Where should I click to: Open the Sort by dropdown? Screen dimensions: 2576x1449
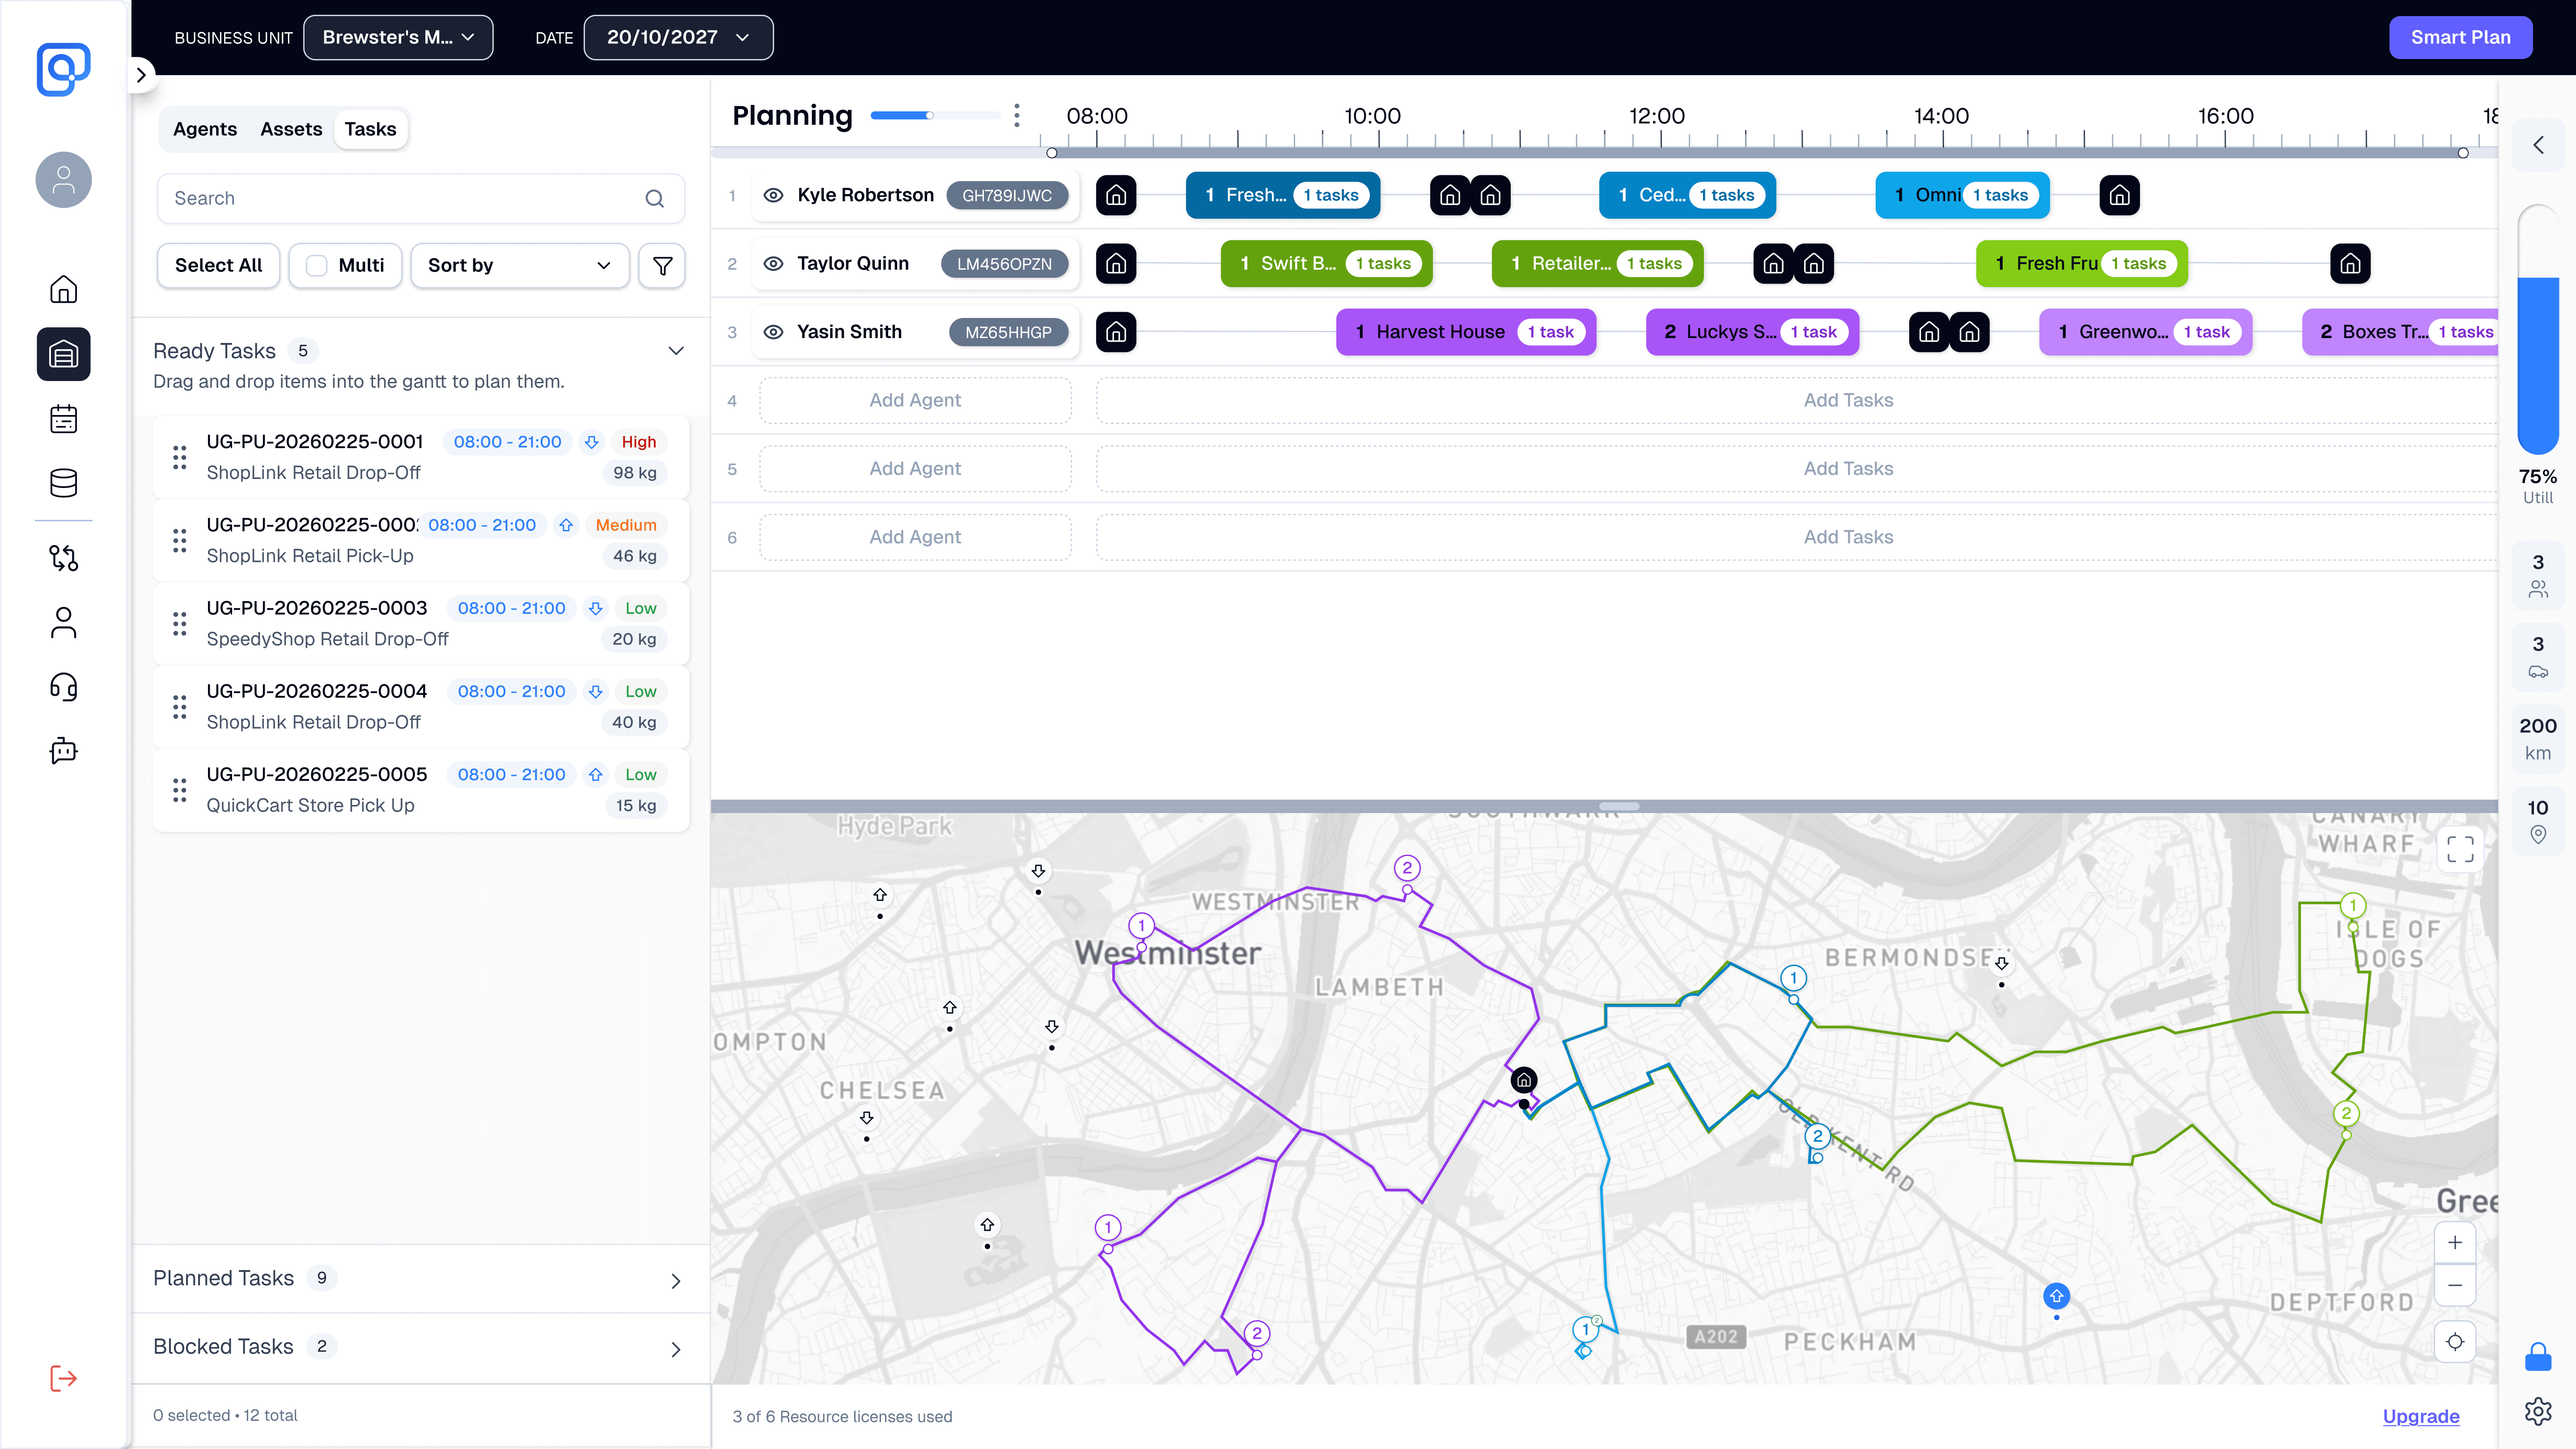coord(520,265)
